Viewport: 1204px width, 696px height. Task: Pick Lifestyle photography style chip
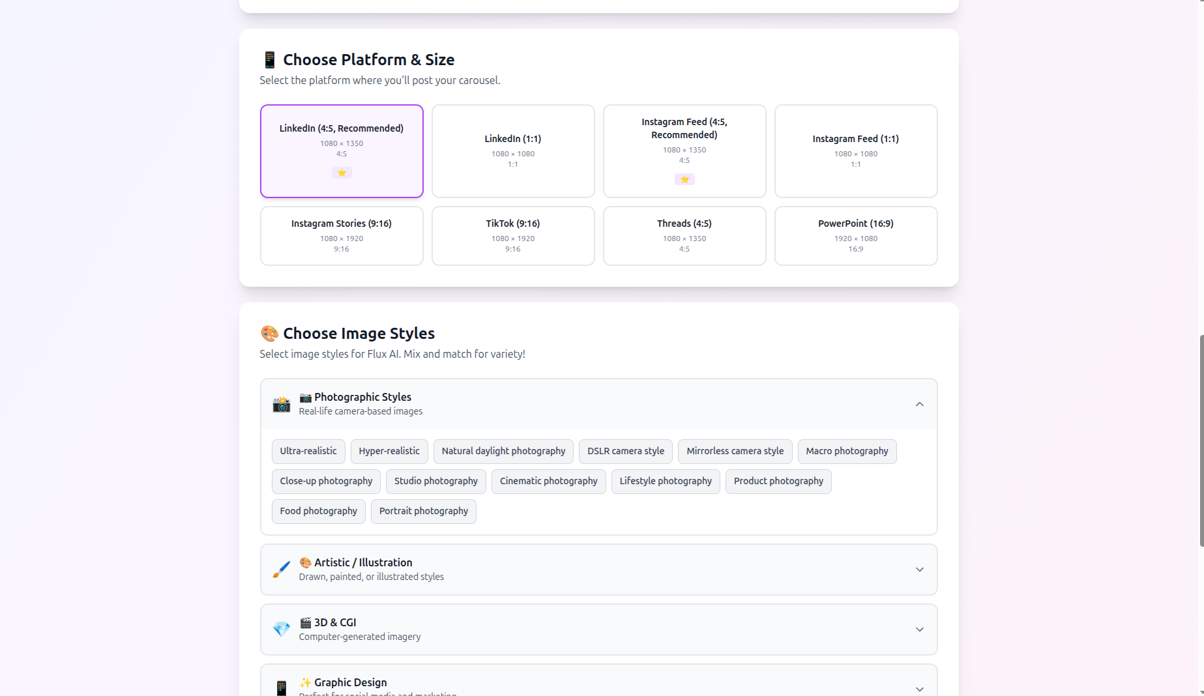(666, 482)
